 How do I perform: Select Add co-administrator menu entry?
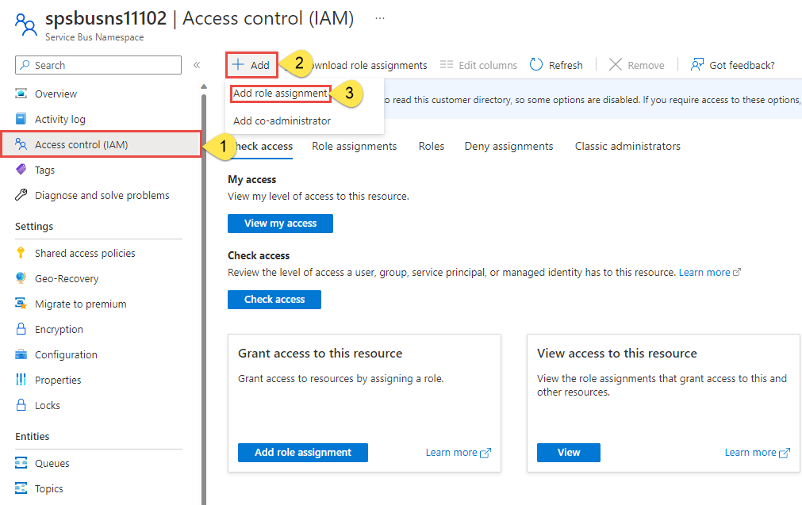coord(282,121)
